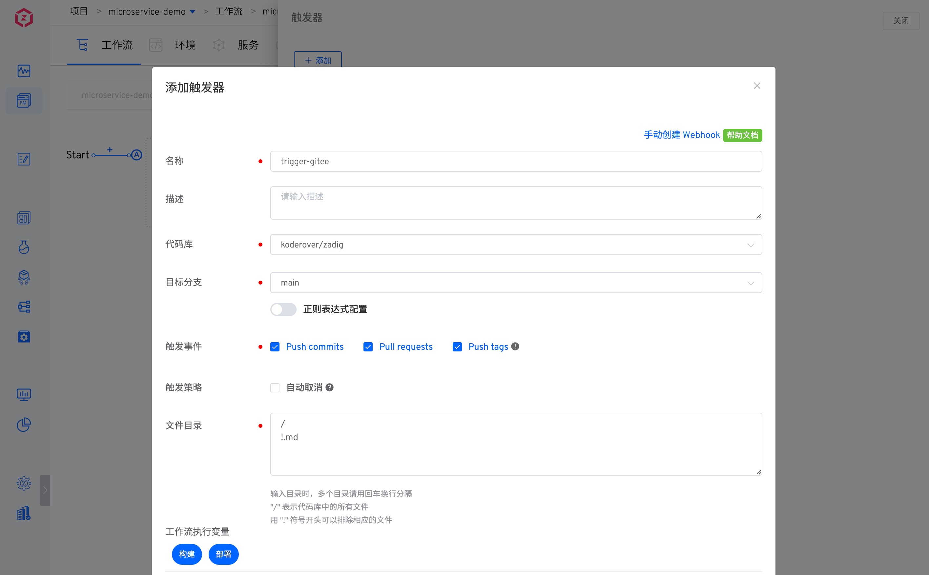
Task: Click the Start label on canvas
Action: (x=78, y=155)
